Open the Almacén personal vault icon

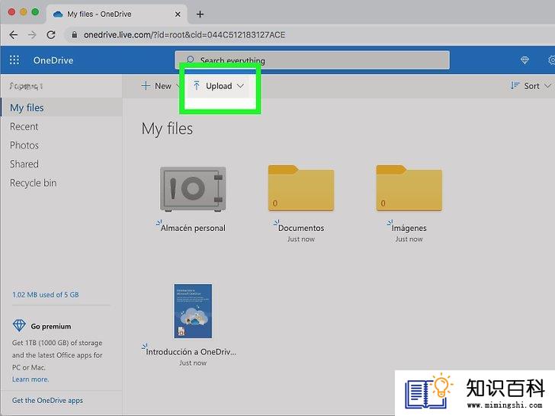click(193, 189)
